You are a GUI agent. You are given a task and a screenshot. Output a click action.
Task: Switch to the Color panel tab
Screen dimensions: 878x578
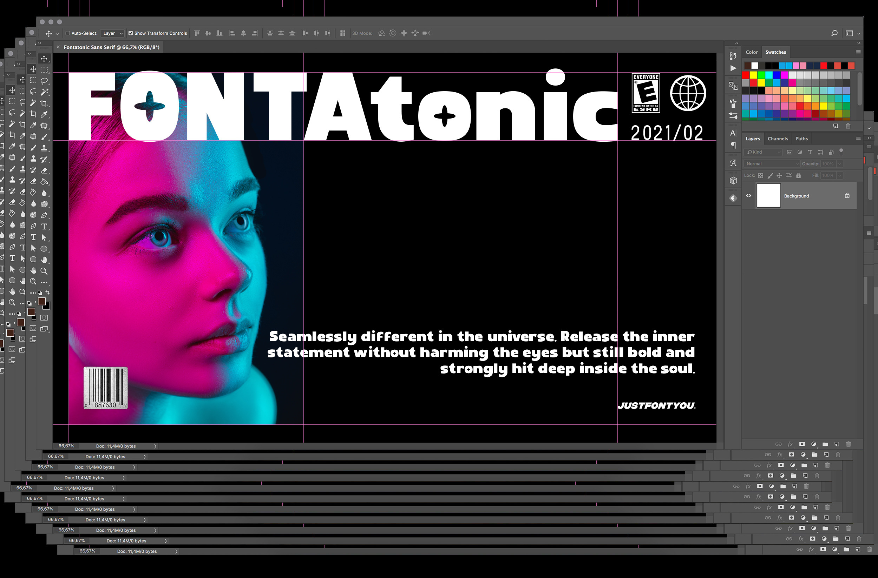click(752, 52)
